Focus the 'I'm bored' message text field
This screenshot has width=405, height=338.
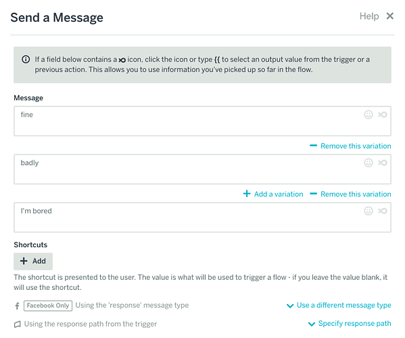click(202, 217)
